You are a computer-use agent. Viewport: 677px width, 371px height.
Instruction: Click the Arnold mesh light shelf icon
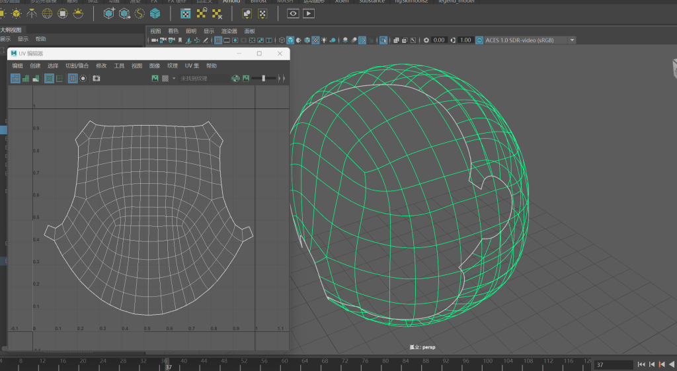(17, 14)
